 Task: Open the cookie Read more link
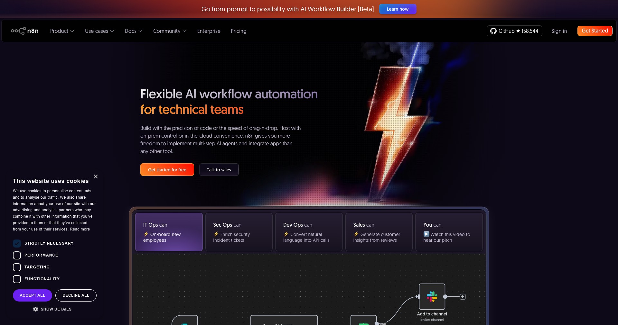[80, 229]
